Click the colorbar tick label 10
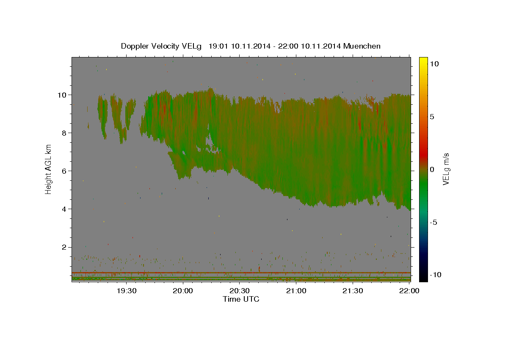The width and height of the screenshot is (508, 338). tap(434, 63)
